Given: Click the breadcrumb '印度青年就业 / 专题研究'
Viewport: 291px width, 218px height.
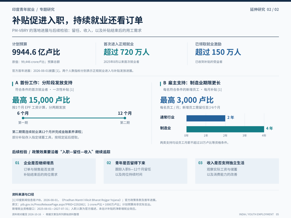Looking at the screenshot, I should (x=33, y=9).
